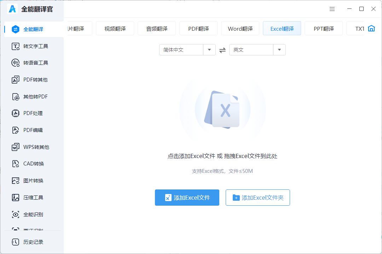This screenshot has width=382, height=254.
Task: Swap source and target languages
Action: click(222, 50)
